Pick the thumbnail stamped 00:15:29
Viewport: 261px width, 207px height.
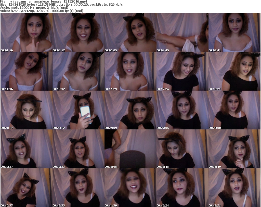tap(130, 71)
